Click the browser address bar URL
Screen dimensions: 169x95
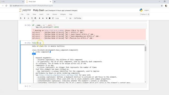click(33, 6)
